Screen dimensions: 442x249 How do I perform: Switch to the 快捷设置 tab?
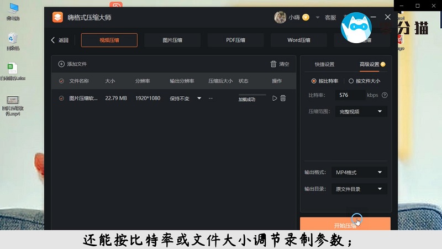[324, 64]
